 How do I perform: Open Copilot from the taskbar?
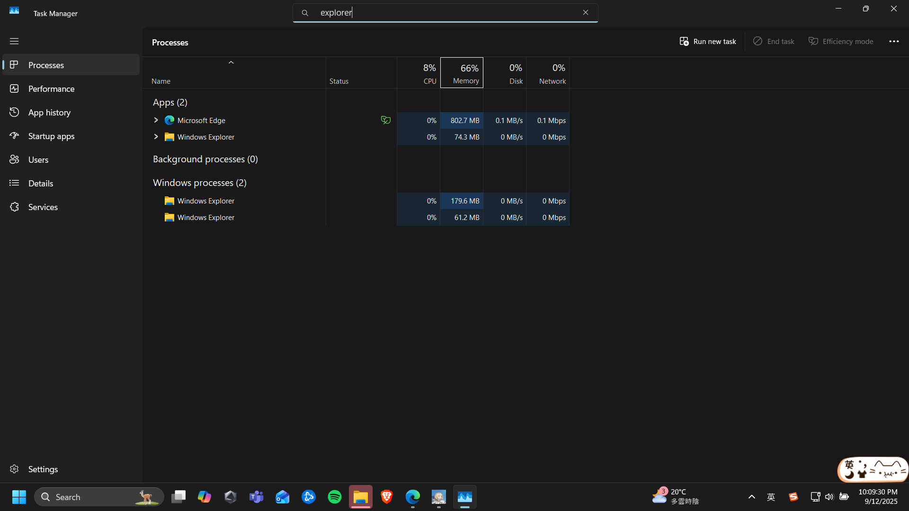click(205, 497)
